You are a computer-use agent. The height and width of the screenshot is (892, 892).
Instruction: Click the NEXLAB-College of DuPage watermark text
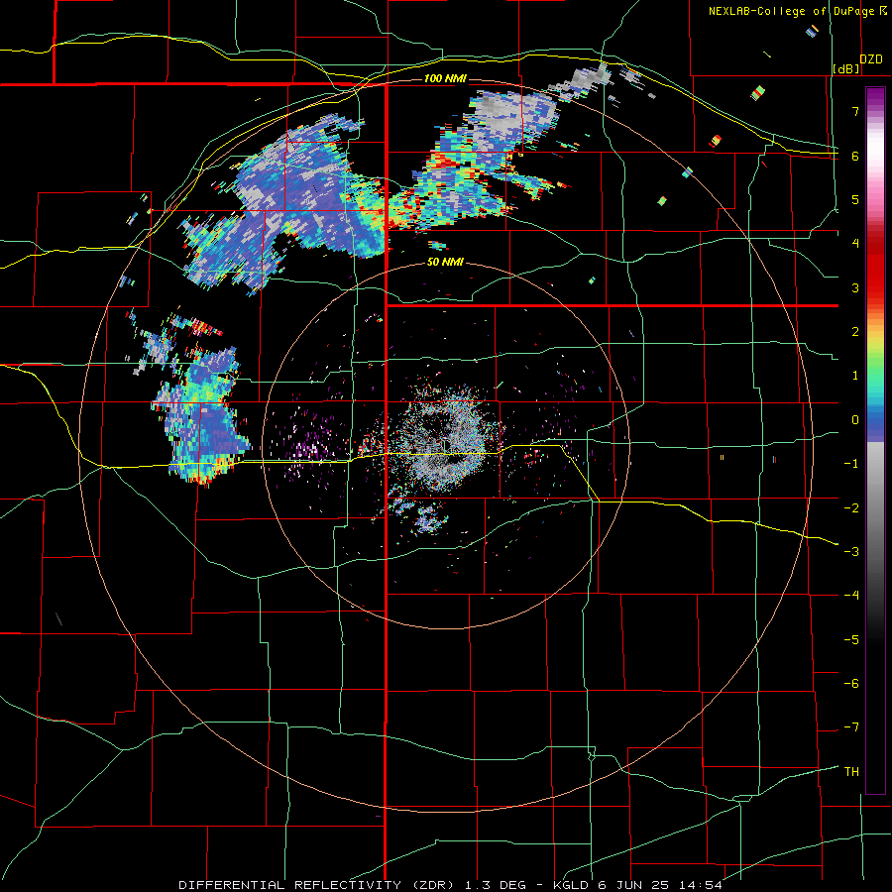pyautogui.click(x=793, y=11)
